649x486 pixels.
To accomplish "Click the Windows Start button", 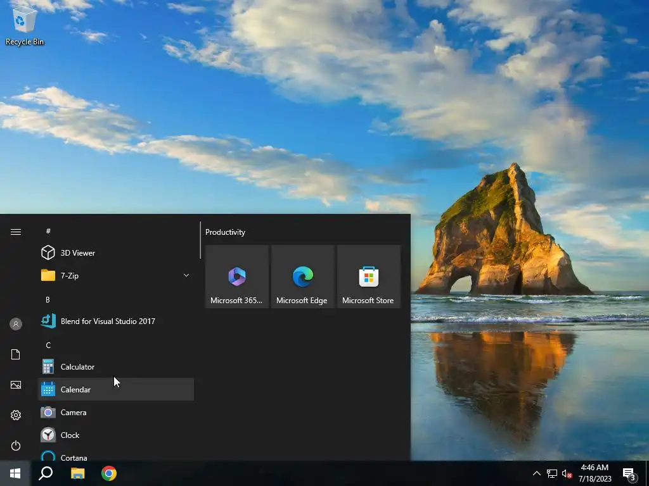I will click(15, 473).
